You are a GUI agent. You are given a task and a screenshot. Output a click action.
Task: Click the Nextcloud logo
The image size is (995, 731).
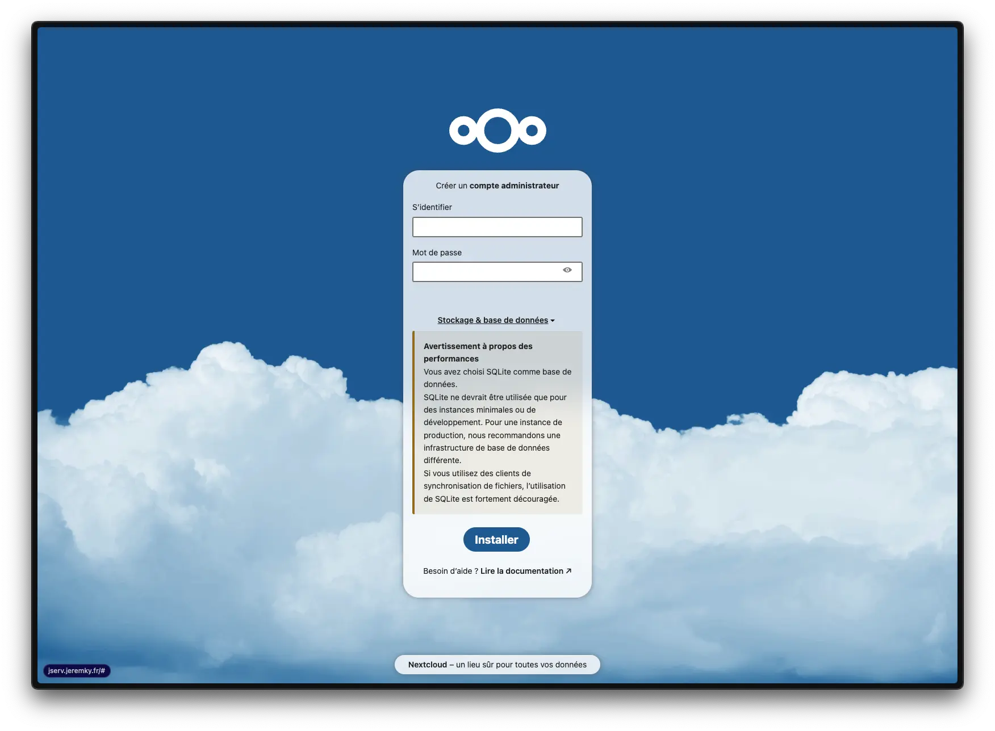pyautogui.click(x=497, y=131)
